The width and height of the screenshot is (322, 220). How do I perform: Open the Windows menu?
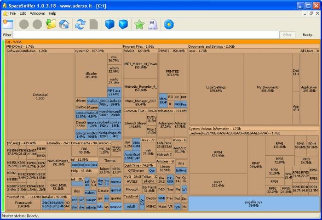(x=37, y=13)
